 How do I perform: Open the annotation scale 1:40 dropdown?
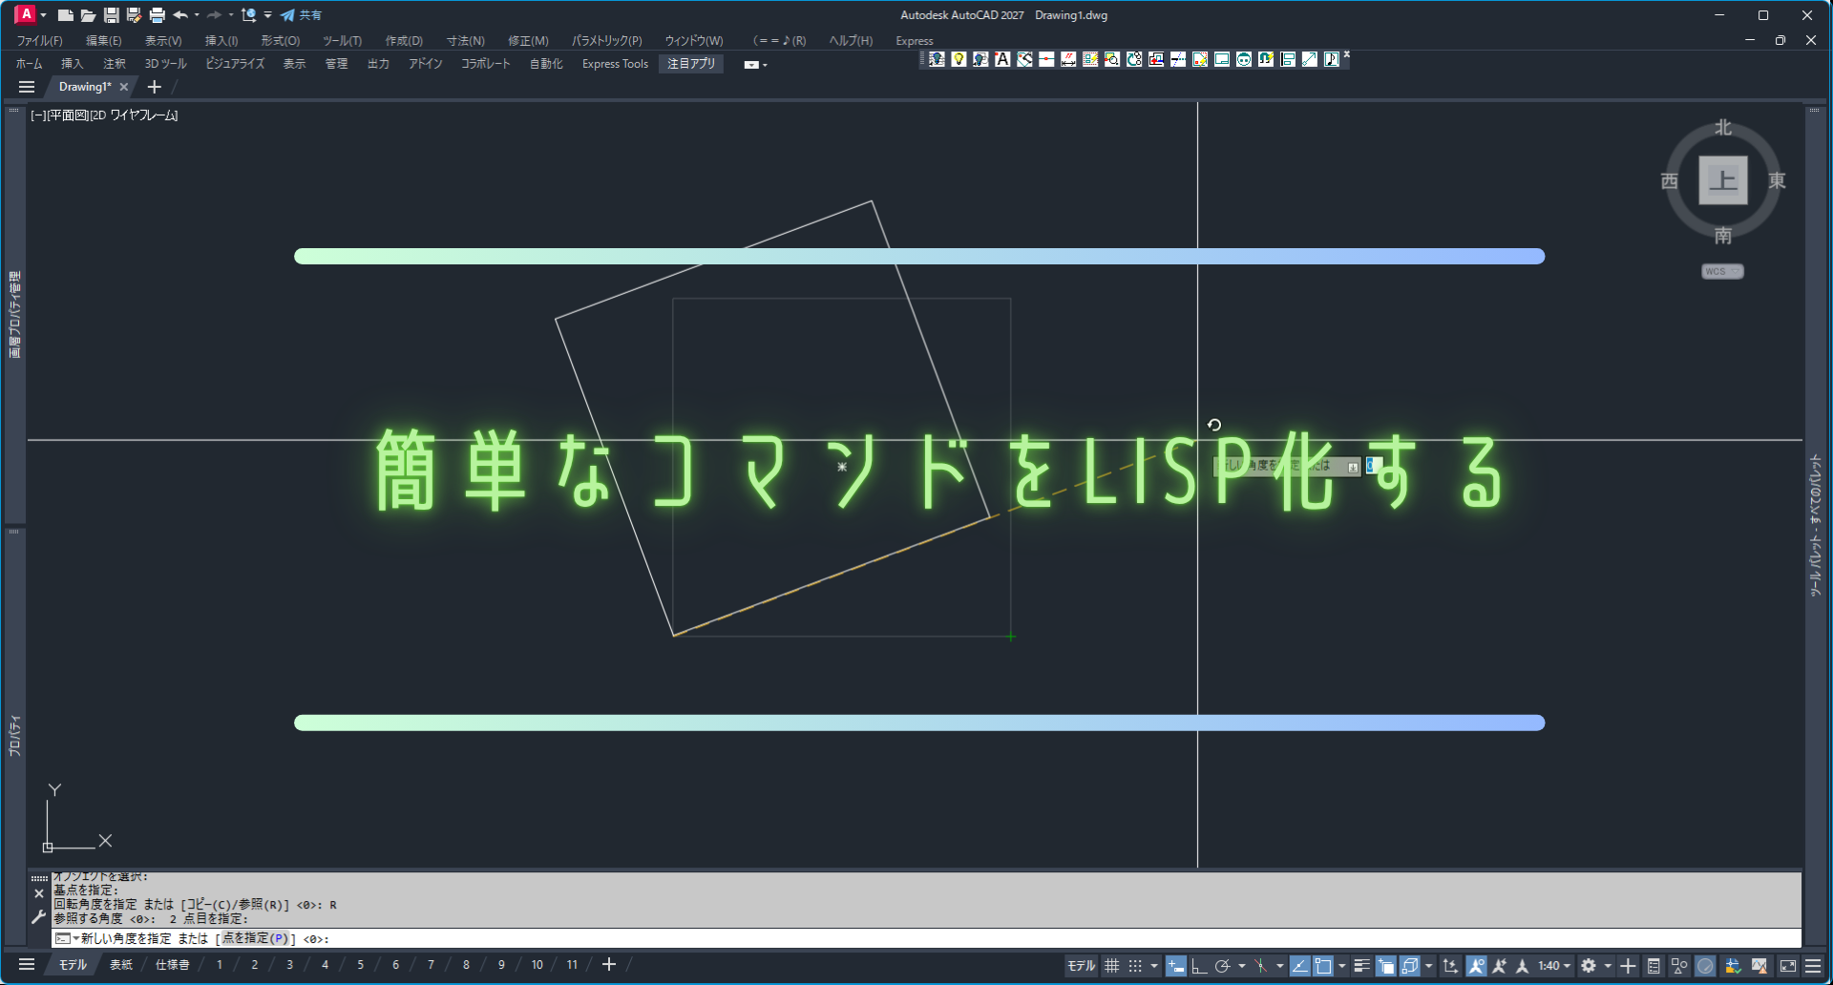[x=1553, y=966]
